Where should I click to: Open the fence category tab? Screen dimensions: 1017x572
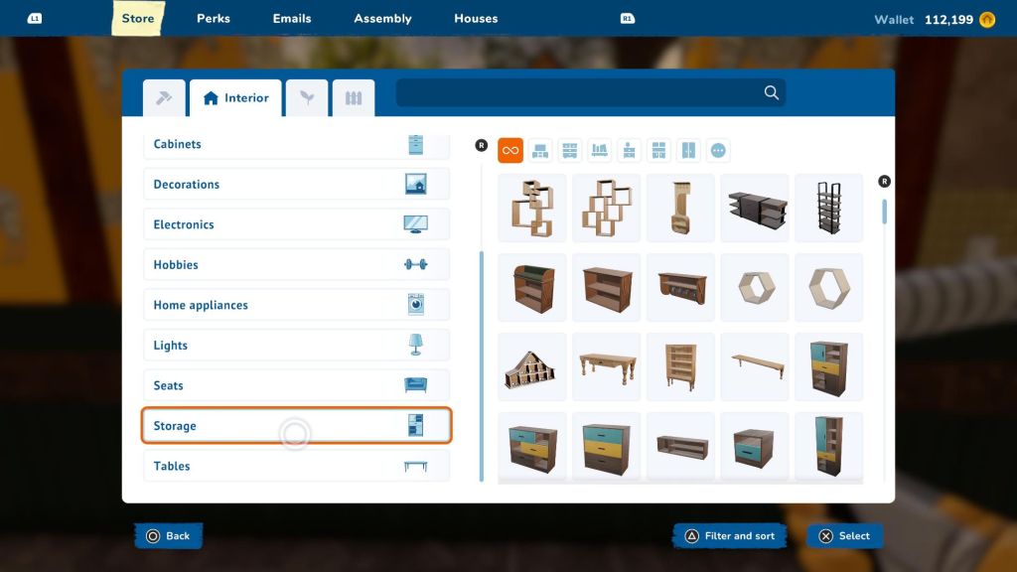tap(354, 98)
